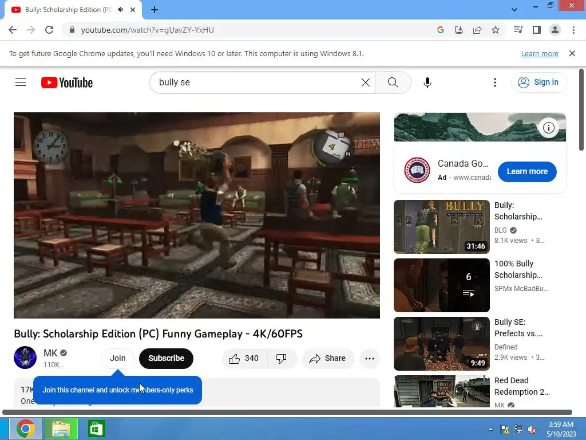Open media controls icon in toolbar
The width and height of the screenshot is (586, 440).
518,30
